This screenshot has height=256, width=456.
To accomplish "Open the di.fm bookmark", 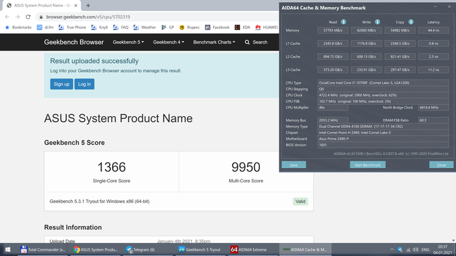I will pos(45,27).
